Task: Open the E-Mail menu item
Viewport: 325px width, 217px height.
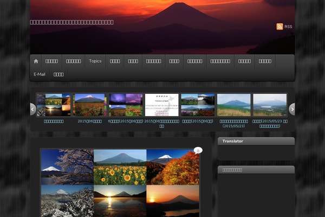Action: click(x=40, y=74)
